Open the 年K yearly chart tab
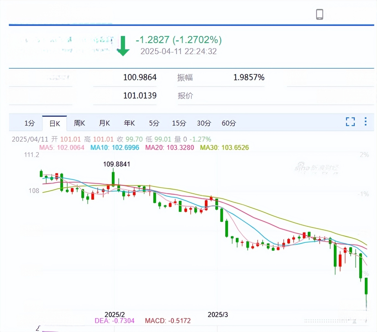The width and height of the screenshot is (377, 332). click(129, 123)
